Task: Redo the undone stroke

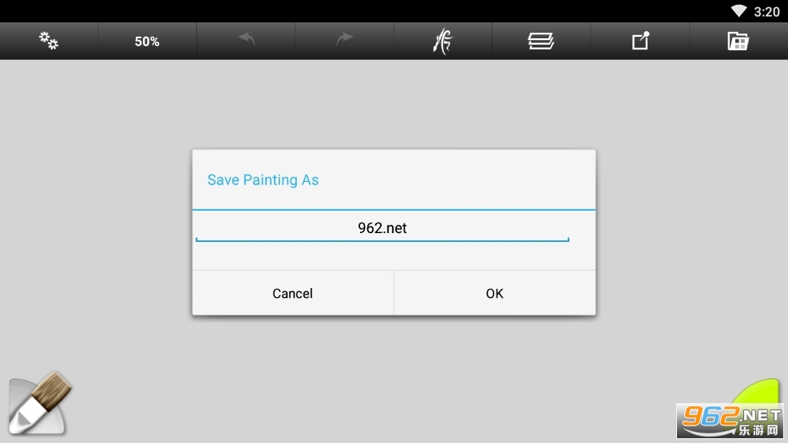Action: 344,41
